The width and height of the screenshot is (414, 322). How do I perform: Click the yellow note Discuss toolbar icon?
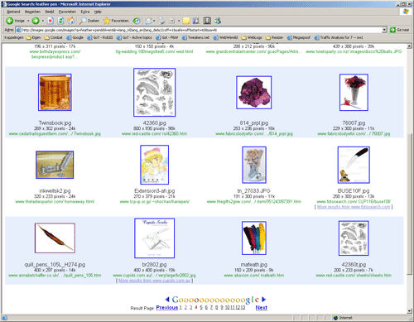point(186,21)
